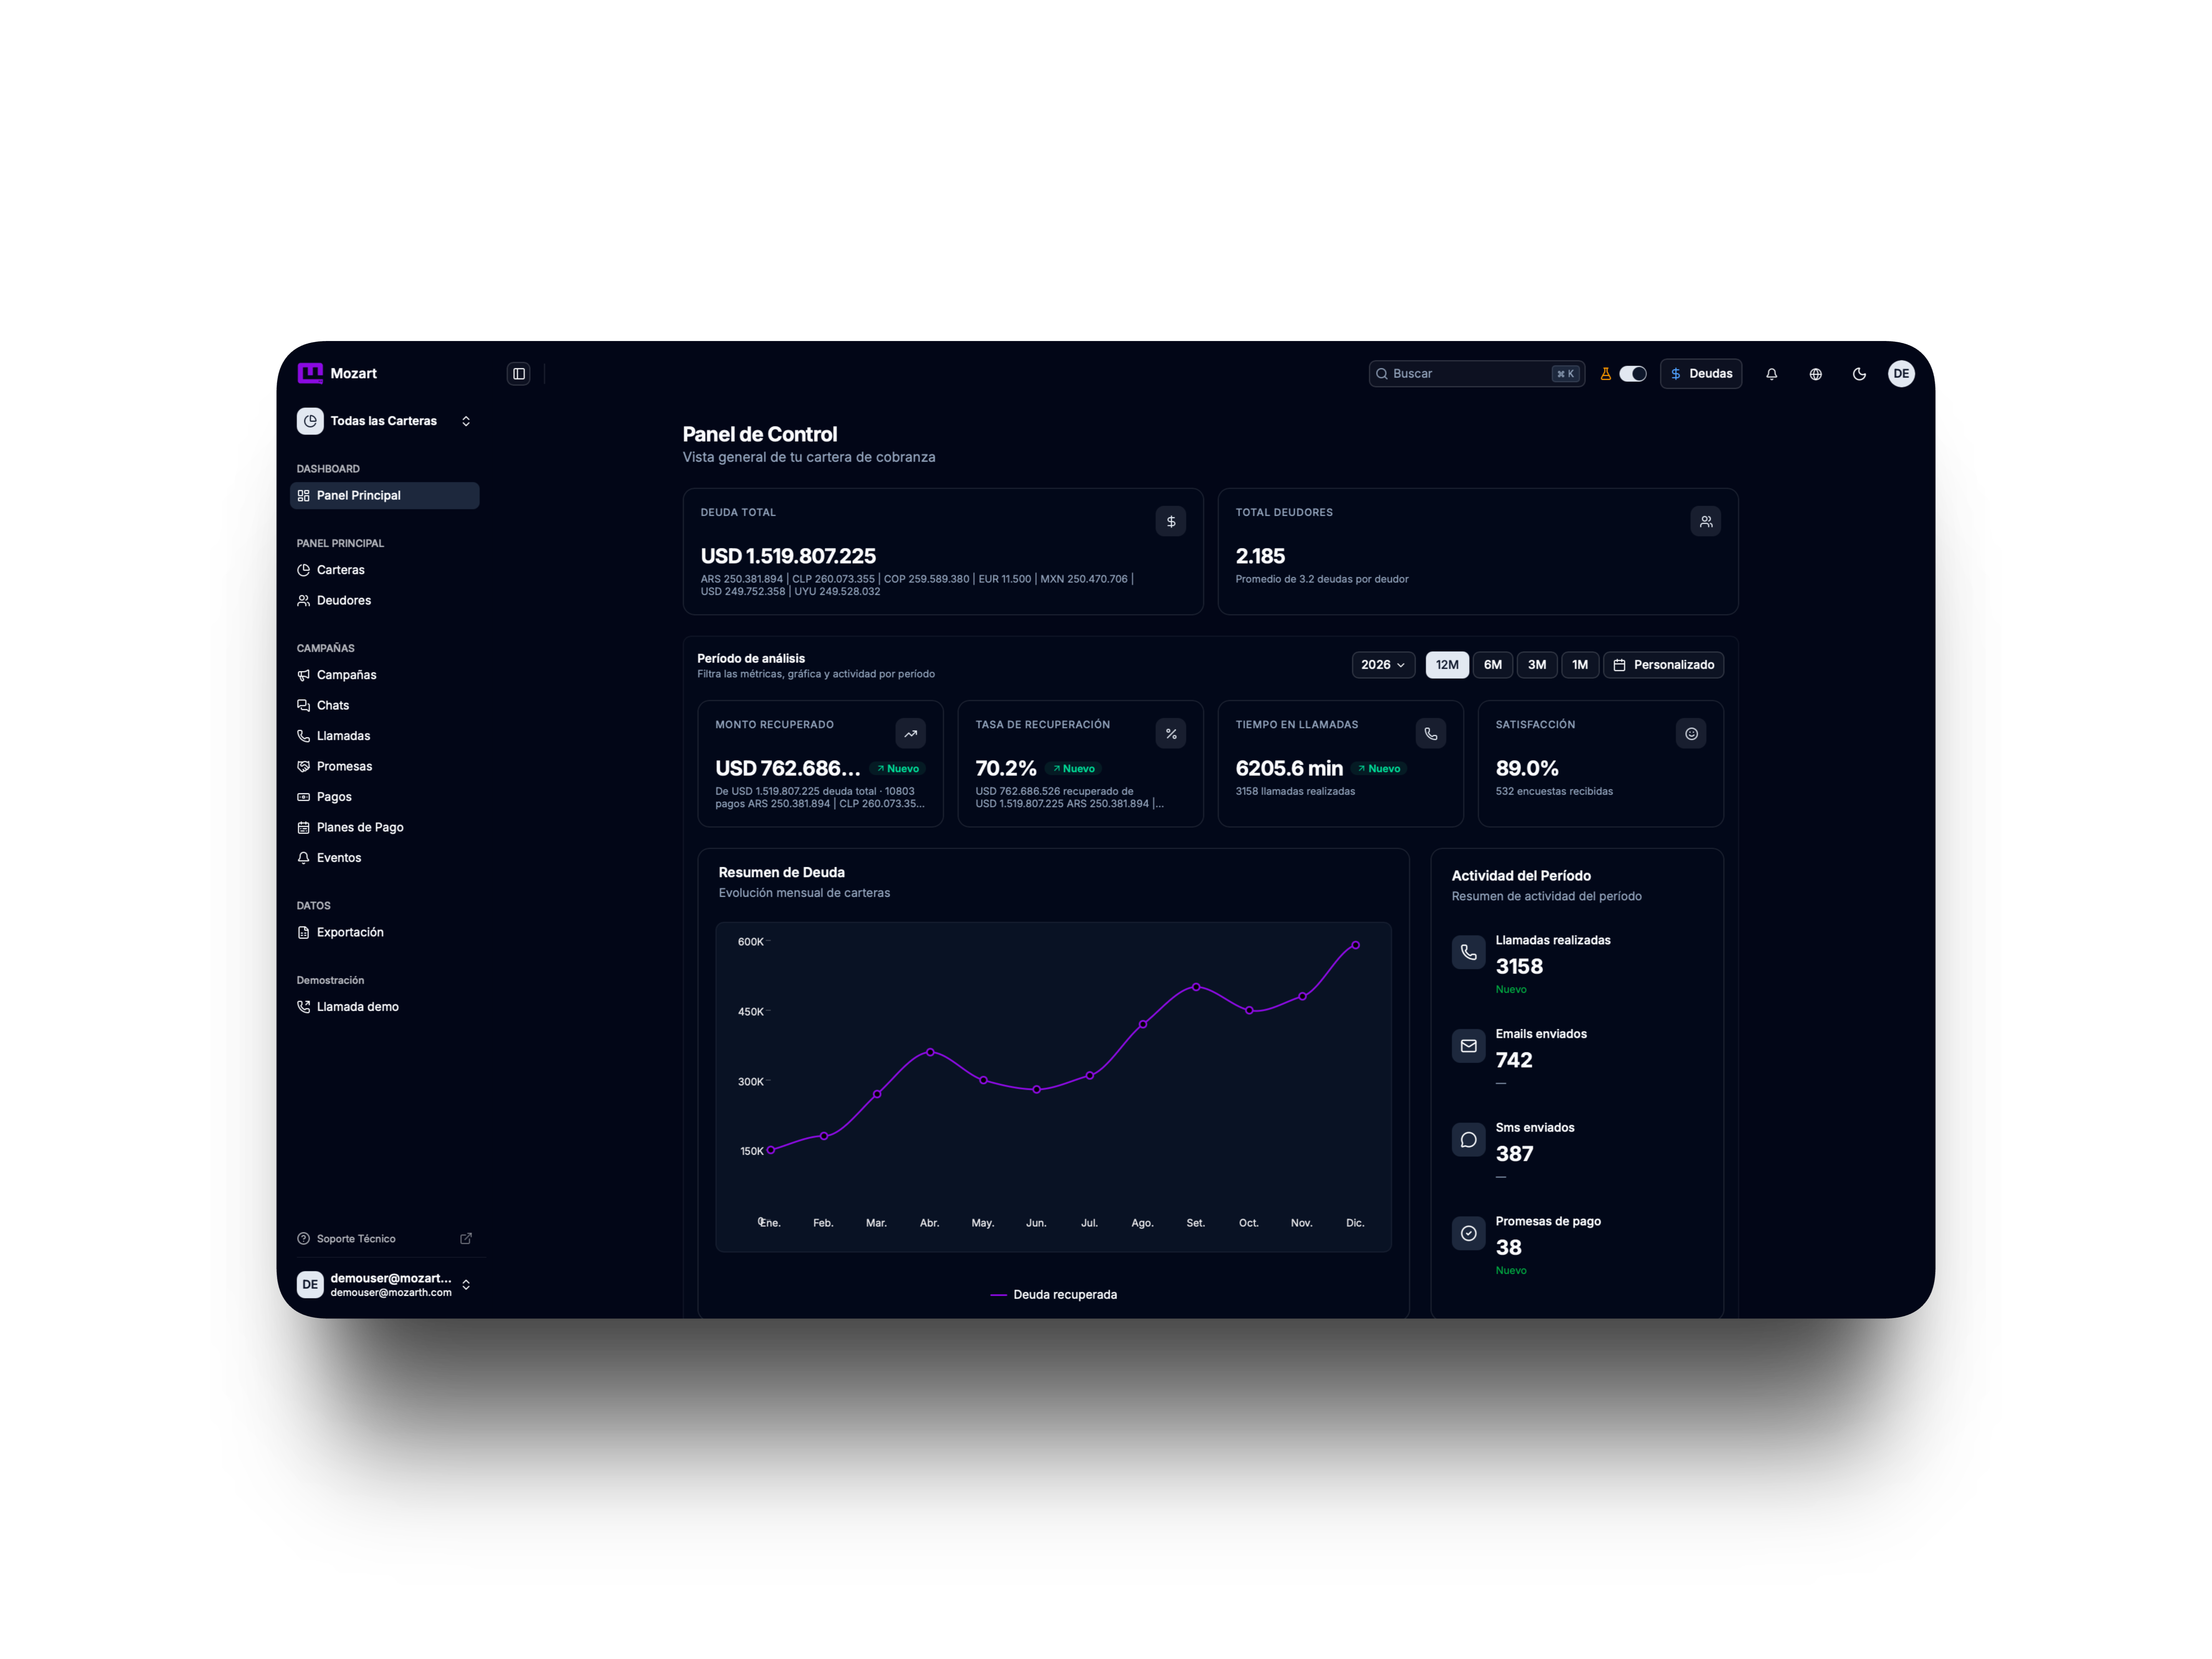Click the external link icon beside Soporte Técnico
This screenshot has height=1659, width=2212.
pos(466,1239)
